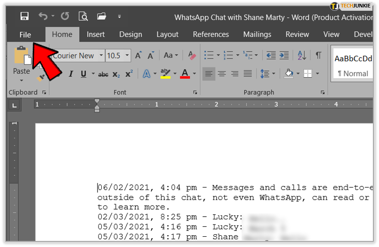379x247 pixels.
Task: Toggle italic formatting
Action: click(71, 74)
